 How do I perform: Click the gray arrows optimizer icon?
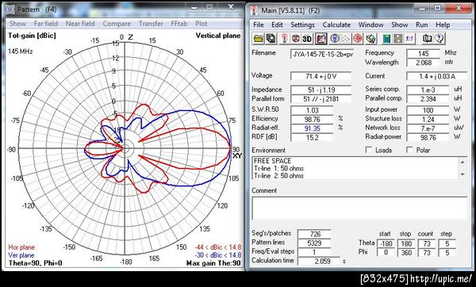coord(397,39)
